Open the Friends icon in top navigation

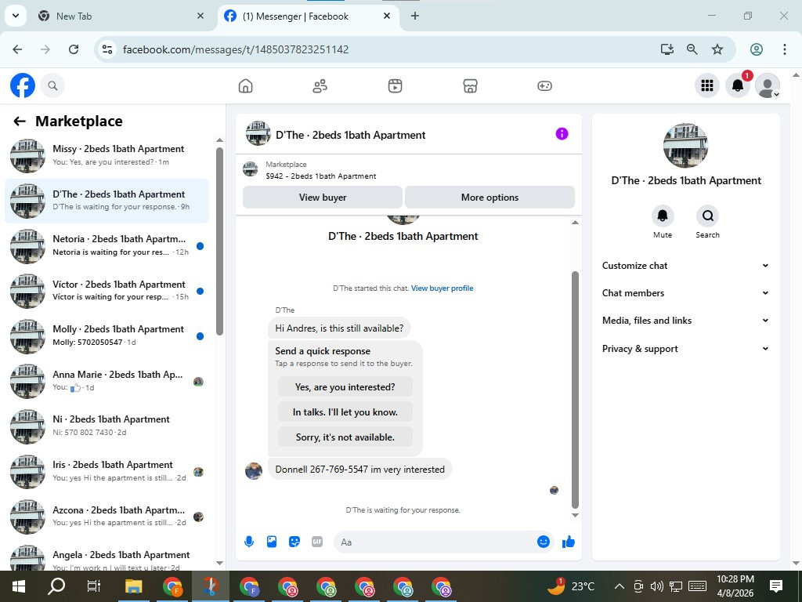click(x=320, y=85)
